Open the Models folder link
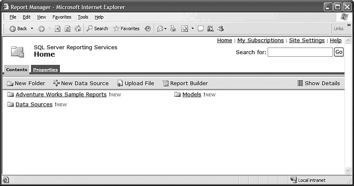Viewport: 354px width, 186px height. 192,95
